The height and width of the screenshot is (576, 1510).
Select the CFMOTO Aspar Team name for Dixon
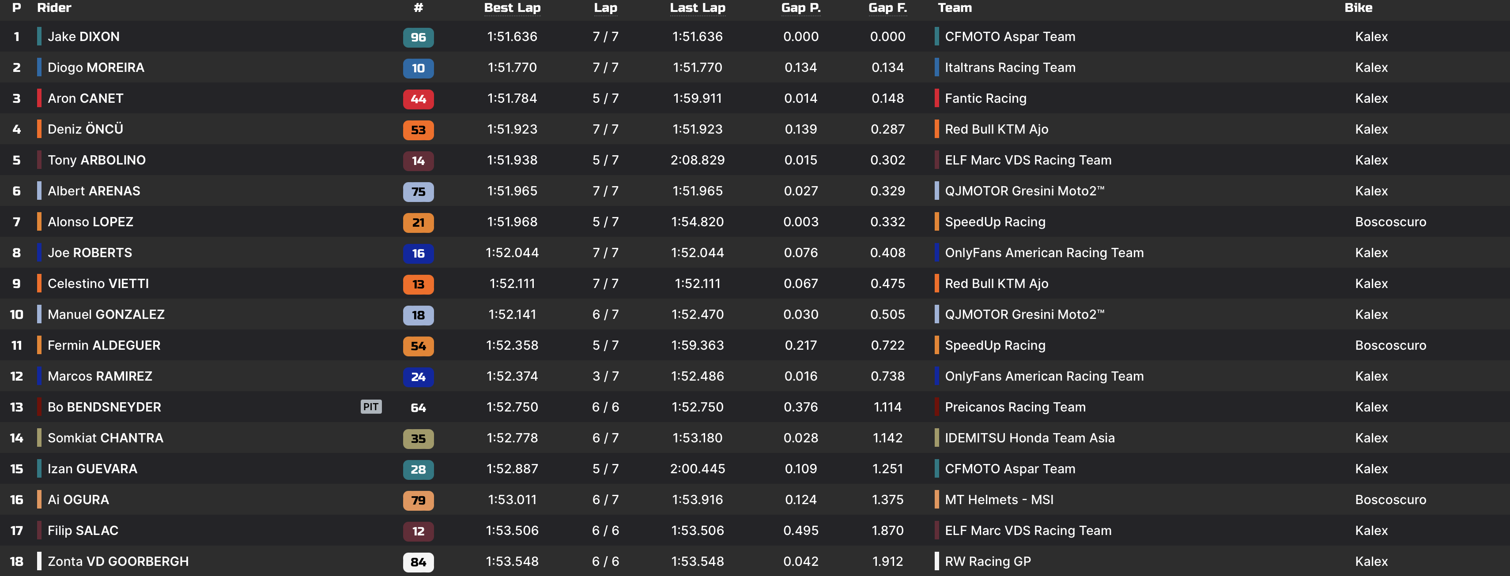(x=1009, y=37)
